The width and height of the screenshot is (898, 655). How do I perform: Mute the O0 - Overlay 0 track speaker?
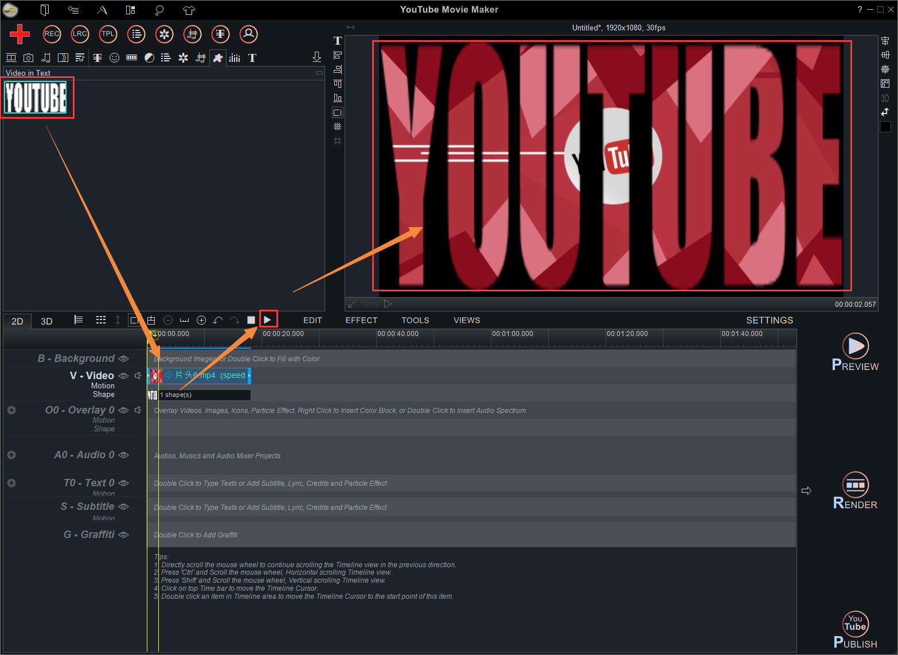point(138,410)
